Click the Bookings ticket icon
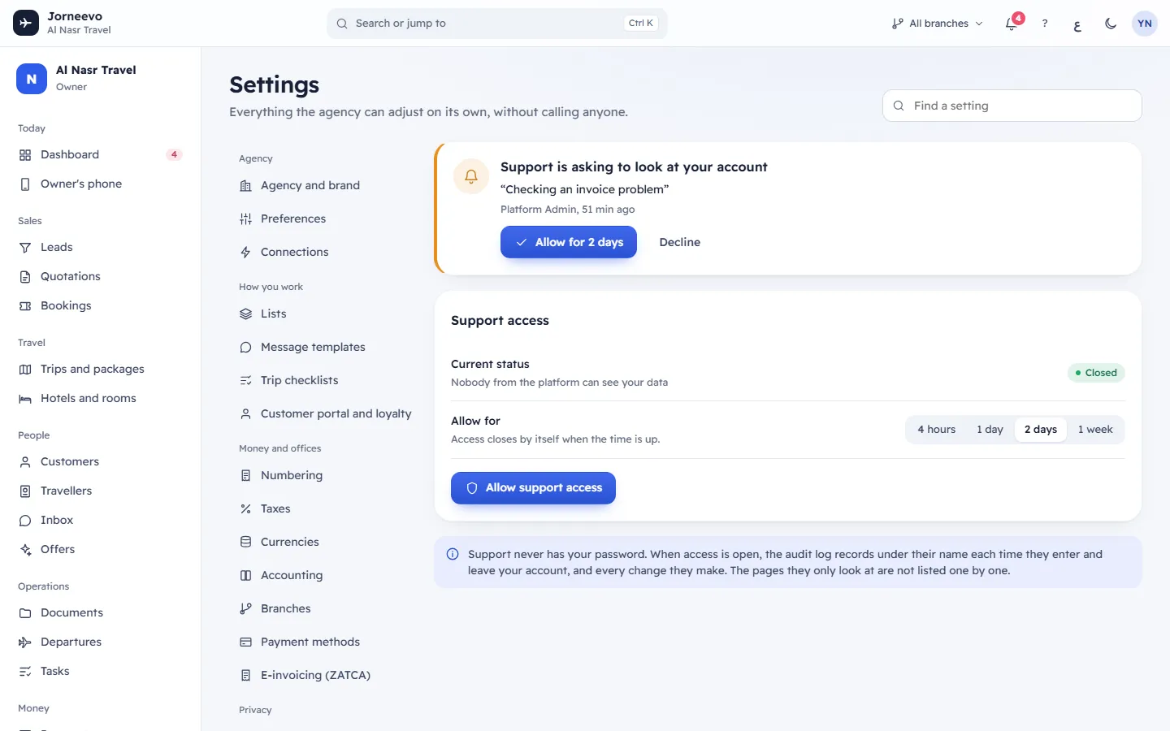Image resolution: width=1170 pixels, height=731 pixels. 25,306
